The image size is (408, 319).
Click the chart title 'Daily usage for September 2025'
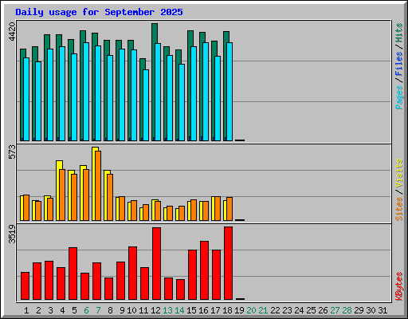pos(99,12)
